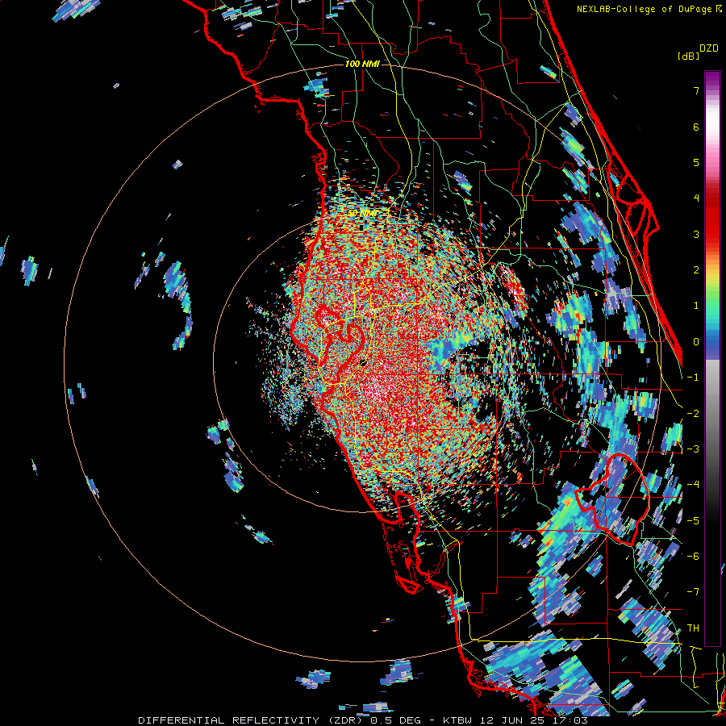Select the 7 dB scale label
The image size is (726, 726).
click(x=696, y=90)
